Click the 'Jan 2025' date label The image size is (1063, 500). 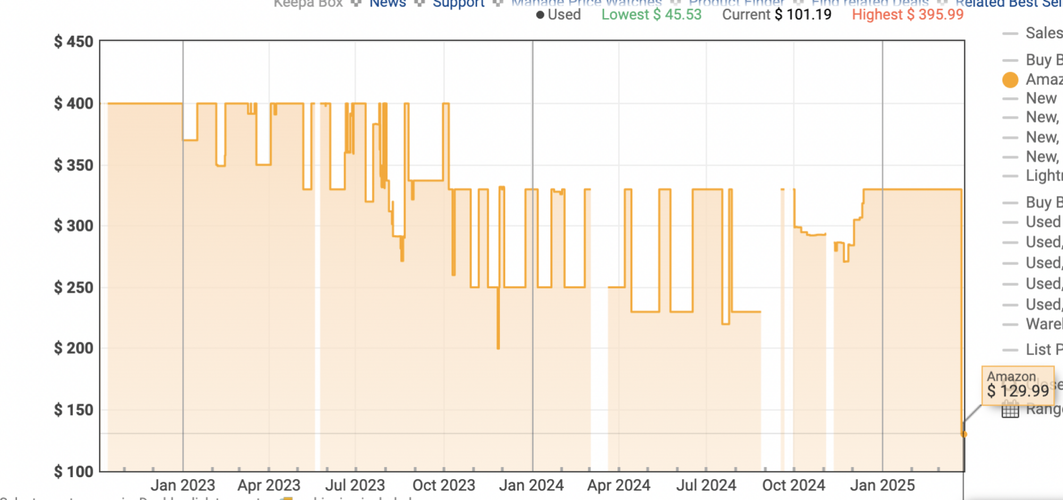[x=882, y=485]
